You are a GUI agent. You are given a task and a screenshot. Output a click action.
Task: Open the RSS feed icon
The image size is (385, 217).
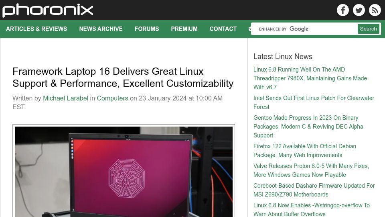(x=375, y=10)
